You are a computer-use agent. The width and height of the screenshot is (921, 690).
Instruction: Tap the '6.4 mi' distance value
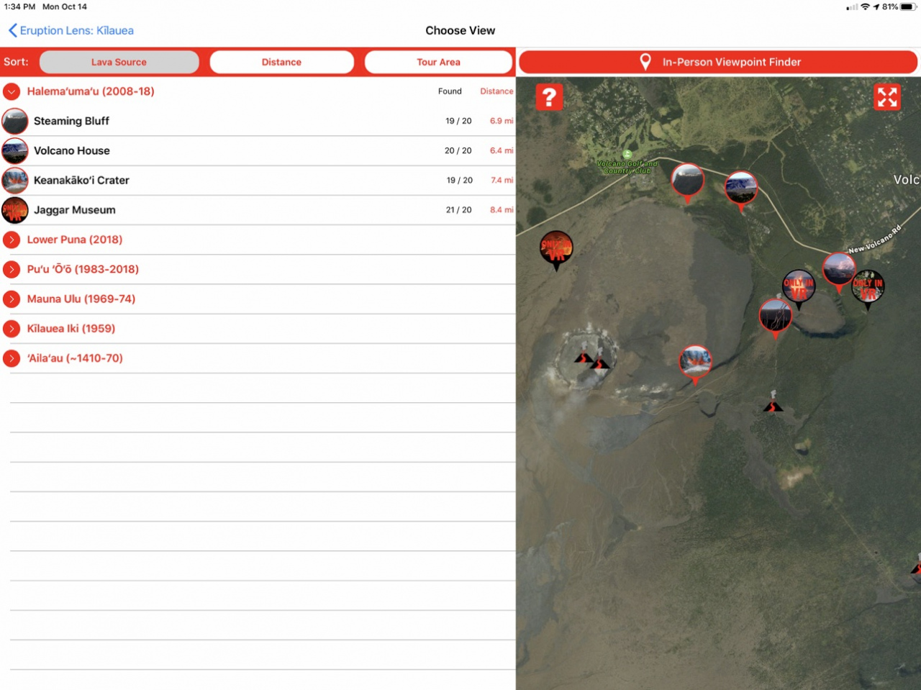pyautogui.click(x=502, y=150)
